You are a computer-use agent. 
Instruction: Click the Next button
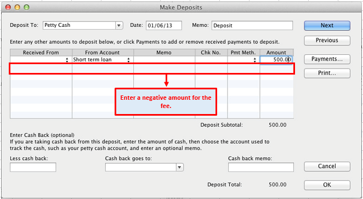[x=327, y=25]
